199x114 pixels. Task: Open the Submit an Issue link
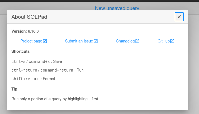click(81, 41)
